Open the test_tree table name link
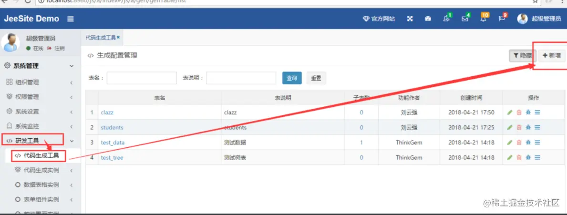The width and height of the screenshot is (567, 215). click(x=112, y=157)
